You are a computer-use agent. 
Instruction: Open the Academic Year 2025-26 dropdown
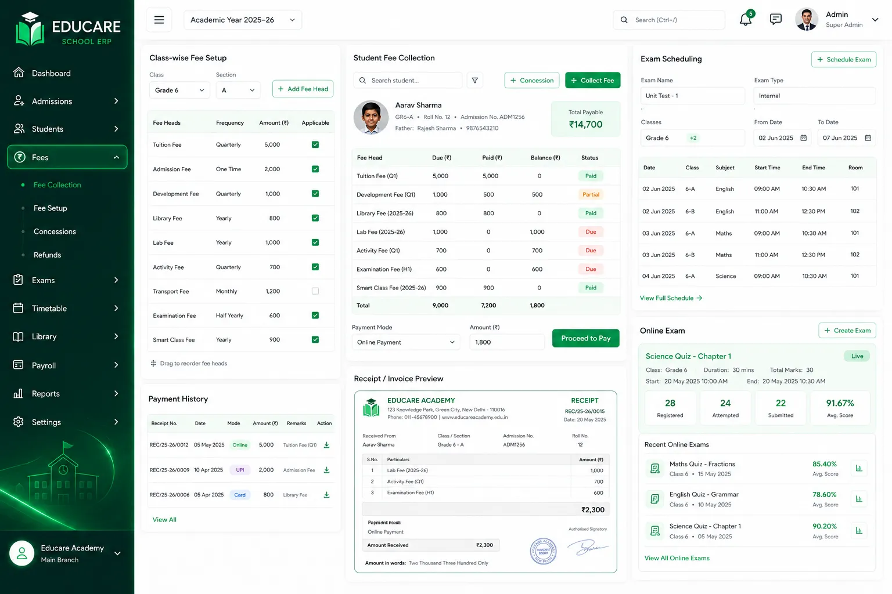point(243,20)
